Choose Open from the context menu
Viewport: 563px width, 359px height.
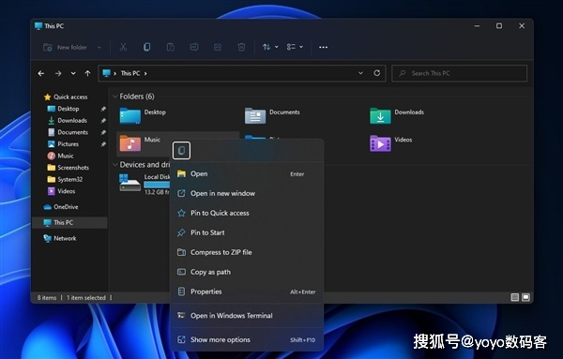[247, 174]
